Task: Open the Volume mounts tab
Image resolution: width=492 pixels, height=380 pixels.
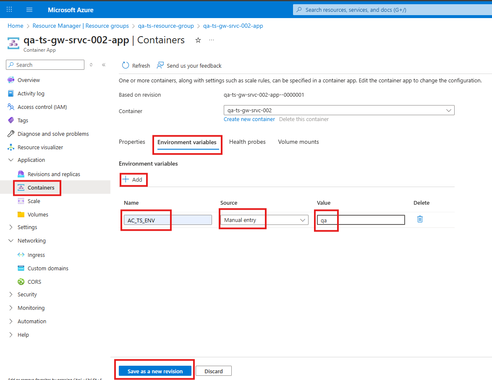Action: [298, 142]
